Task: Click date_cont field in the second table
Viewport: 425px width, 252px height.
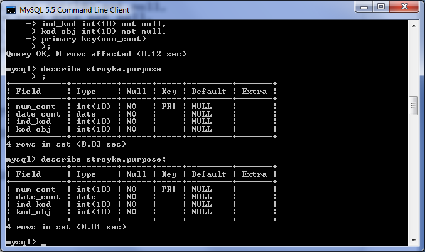Action: coord(38,197)
